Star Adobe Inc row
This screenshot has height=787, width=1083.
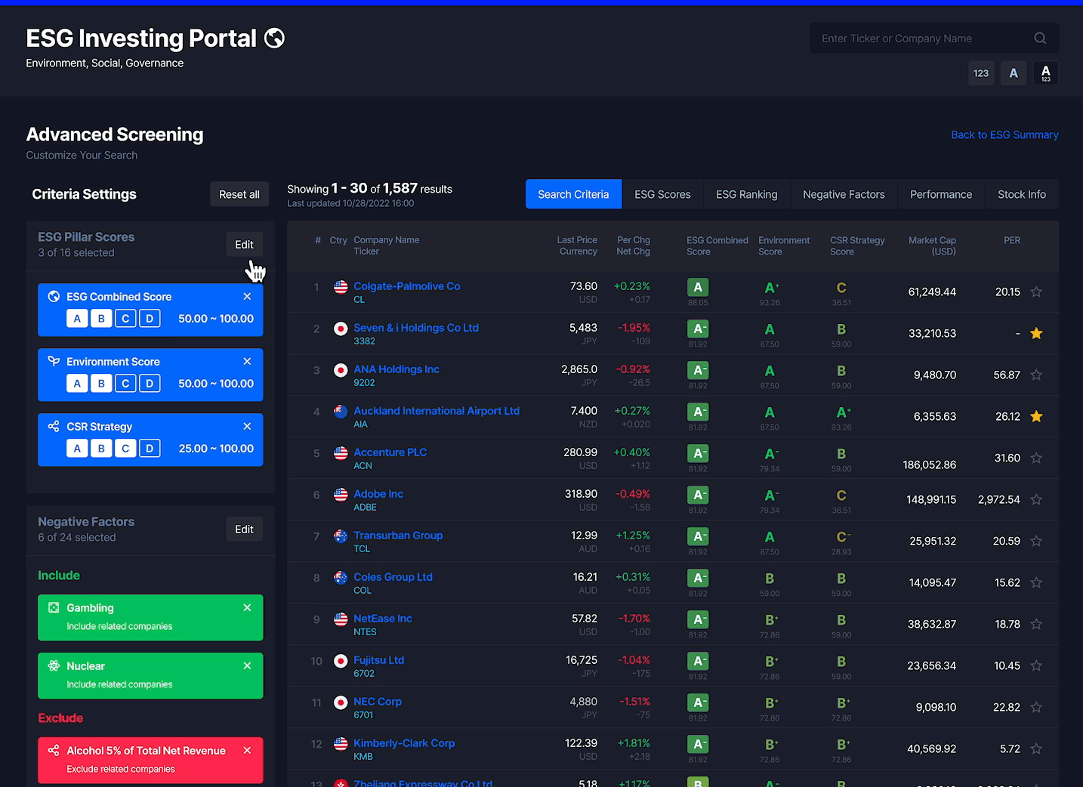pyautogui.click(x=1036, y=499)
